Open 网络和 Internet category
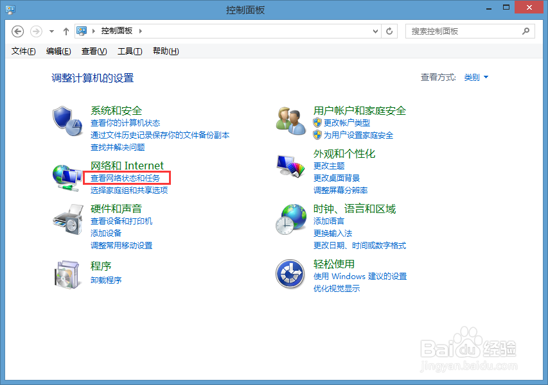 (127, 166)
